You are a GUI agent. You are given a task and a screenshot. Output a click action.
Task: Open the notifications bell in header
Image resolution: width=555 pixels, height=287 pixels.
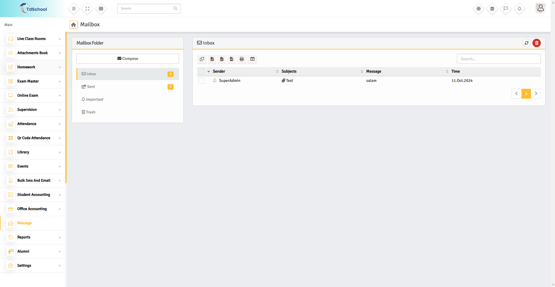point(519,9)
